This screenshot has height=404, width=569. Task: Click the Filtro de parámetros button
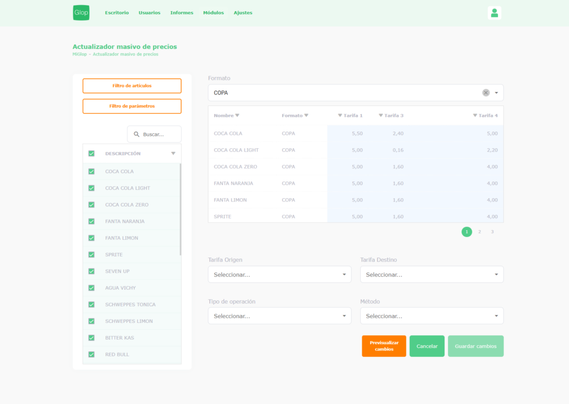coord(132,106)
